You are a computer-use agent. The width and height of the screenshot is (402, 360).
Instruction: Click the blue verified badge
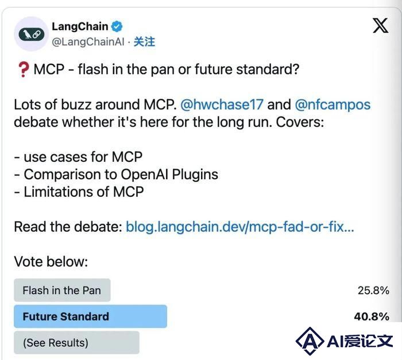[x=117, y=26]
